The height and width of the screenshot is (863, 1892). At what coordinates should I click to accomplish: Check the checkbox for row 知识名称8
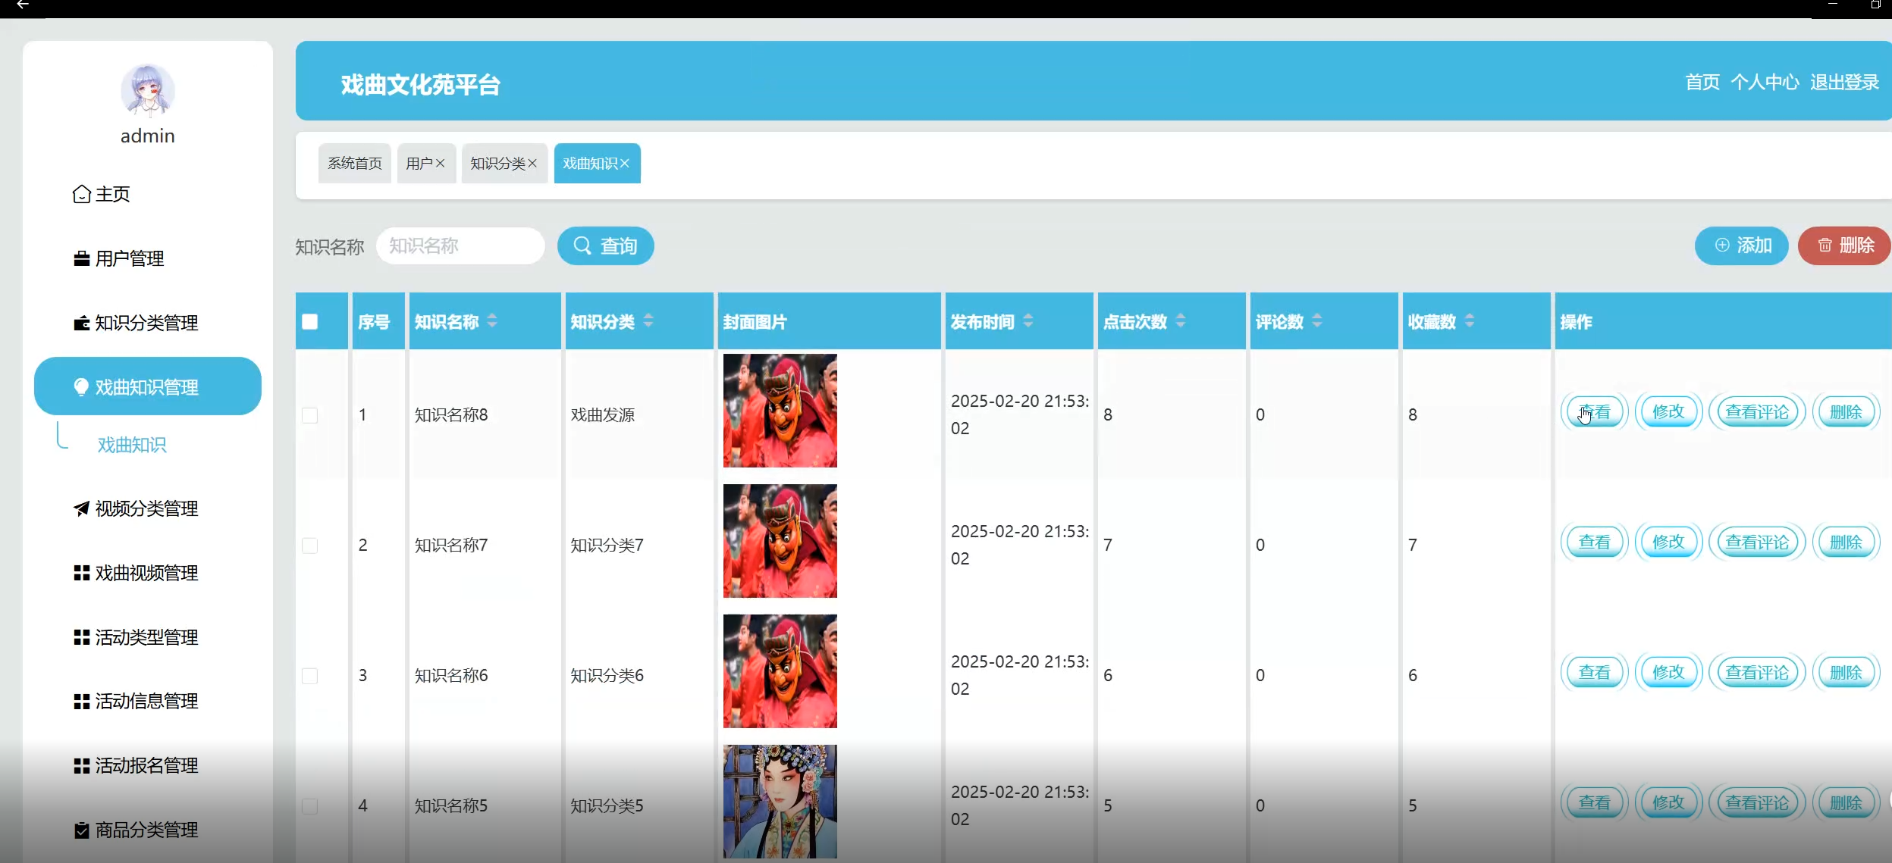click(309, 415)
